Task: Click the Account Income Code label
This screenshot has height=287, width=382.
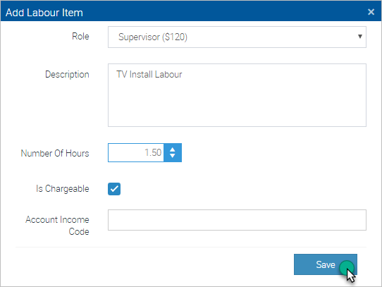Action: 57,226
